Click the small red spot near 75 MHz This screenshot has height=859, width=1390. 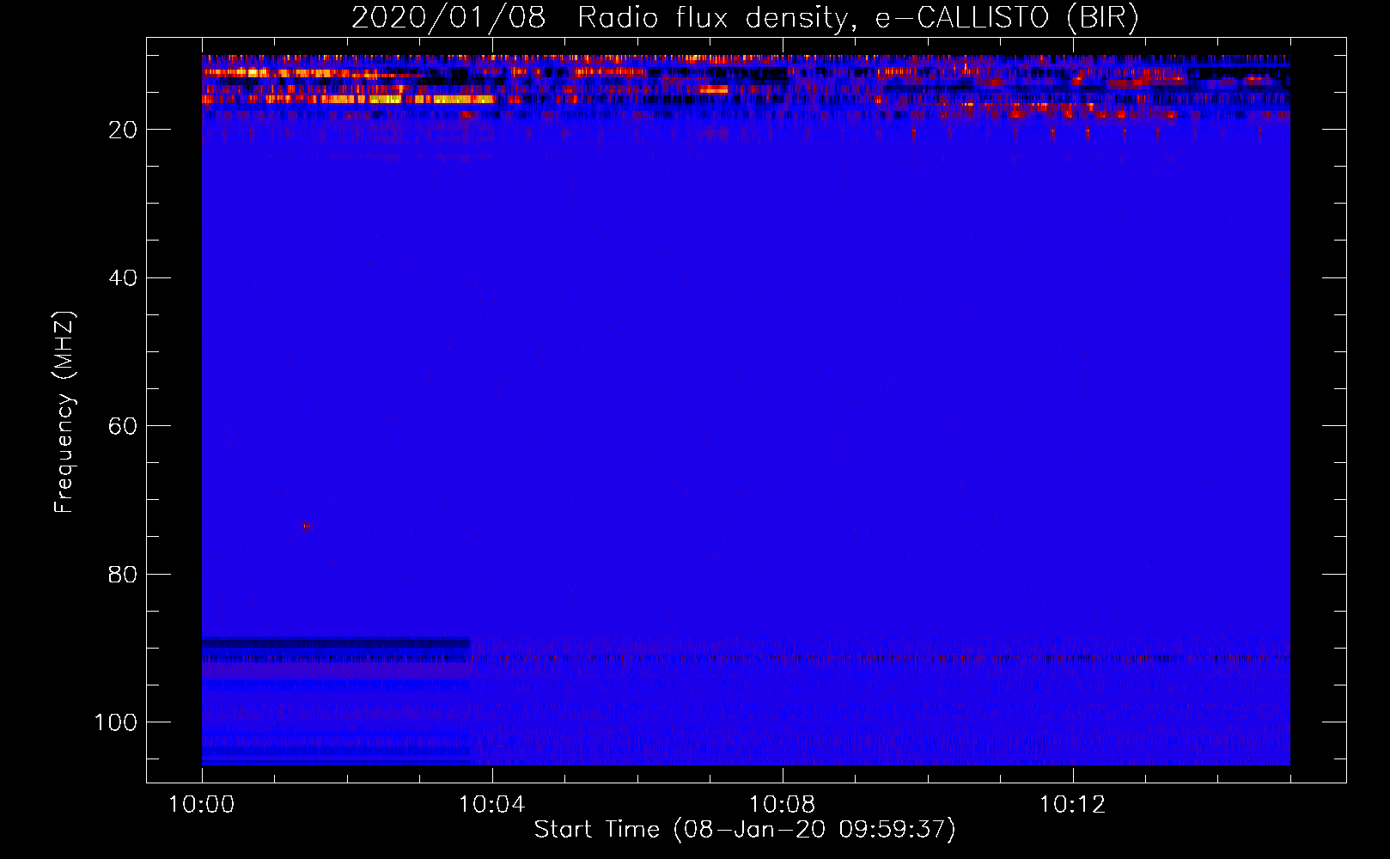307,527
